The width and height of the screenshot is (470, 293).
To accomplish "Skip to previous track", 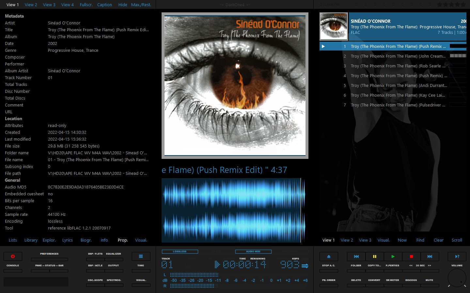I will (x=356, y=257).
